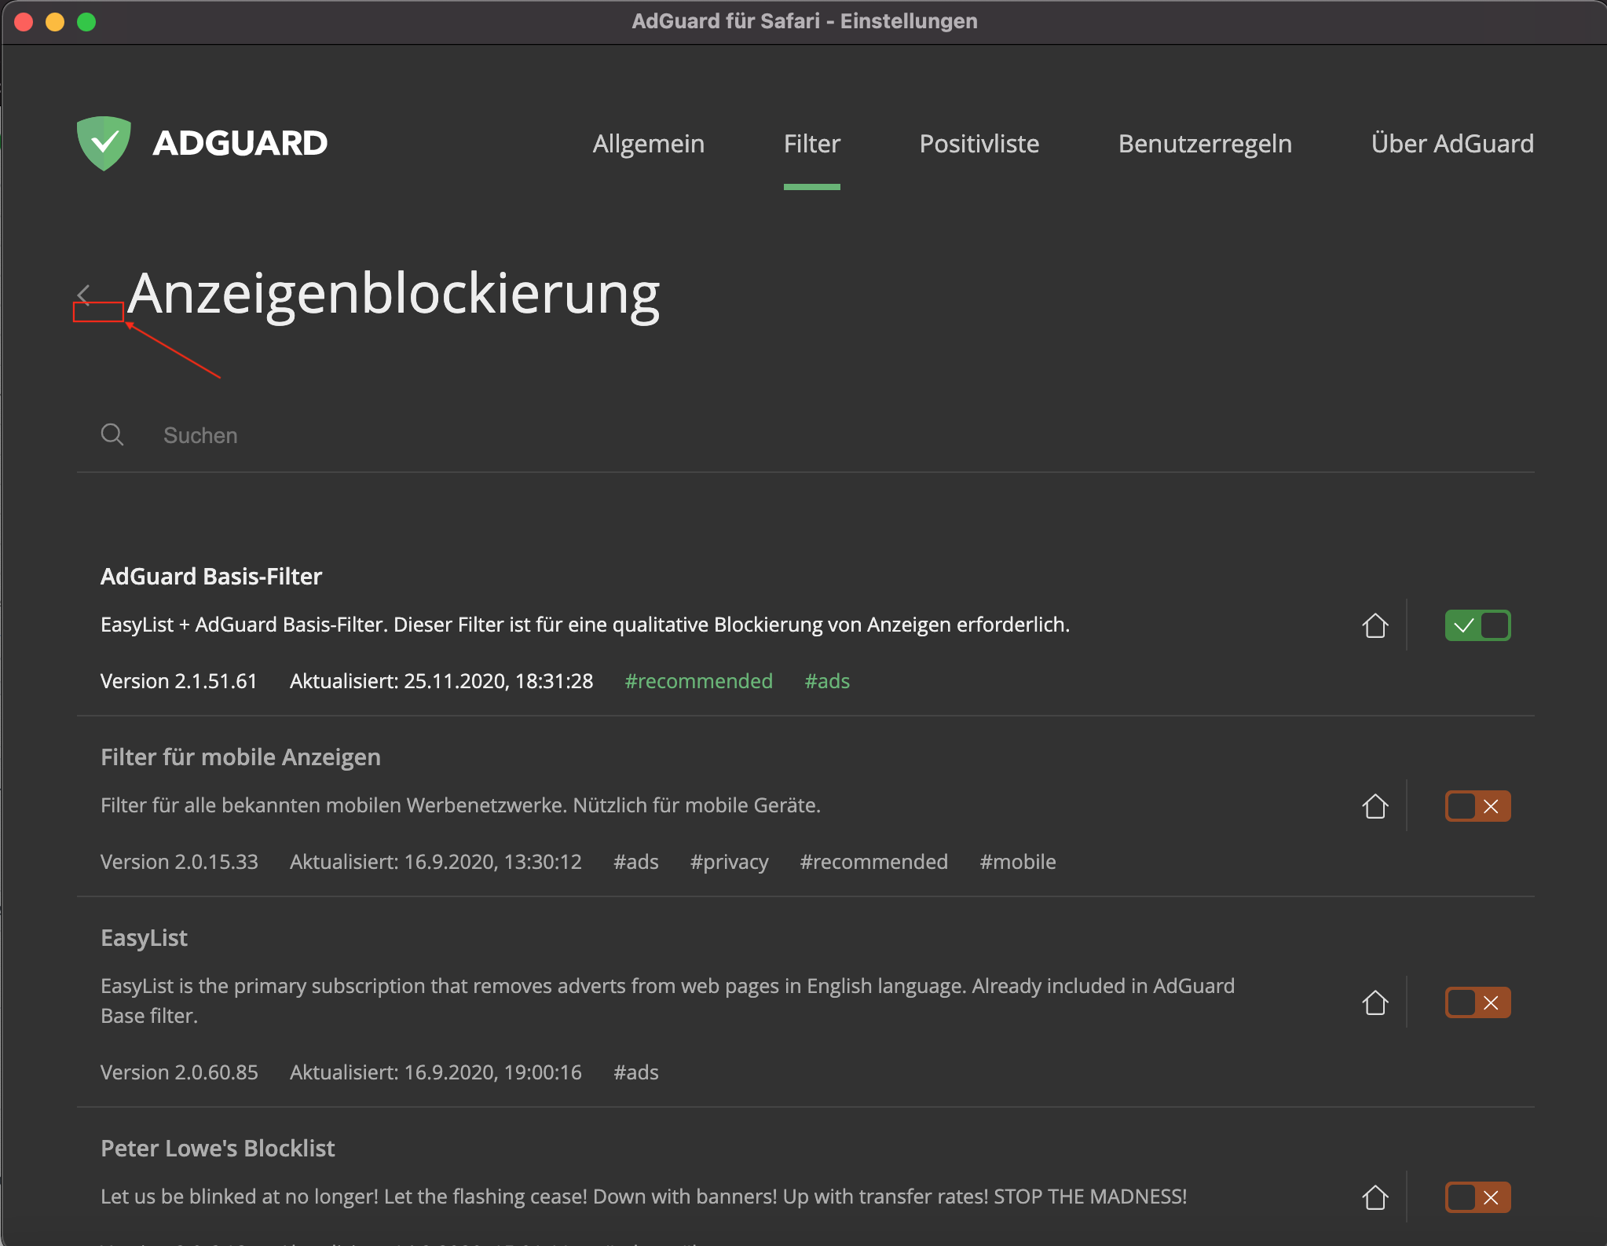
Task: Click Aktualisiert: 16.9.2020, 19:00:16
Action: tap(436, 1072)
